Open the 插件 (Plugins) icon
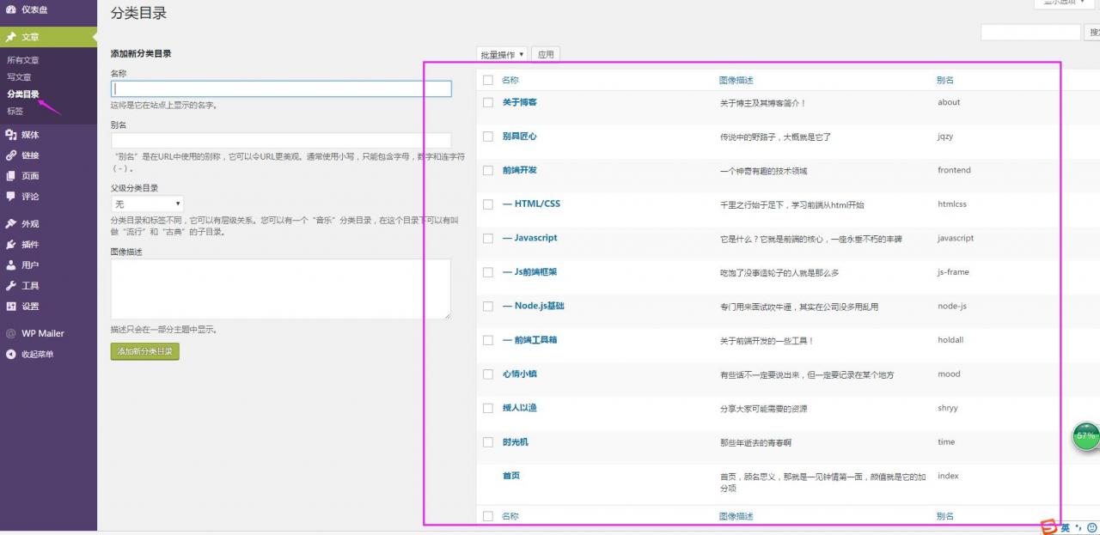1100x535 pixels. (10, 244)
